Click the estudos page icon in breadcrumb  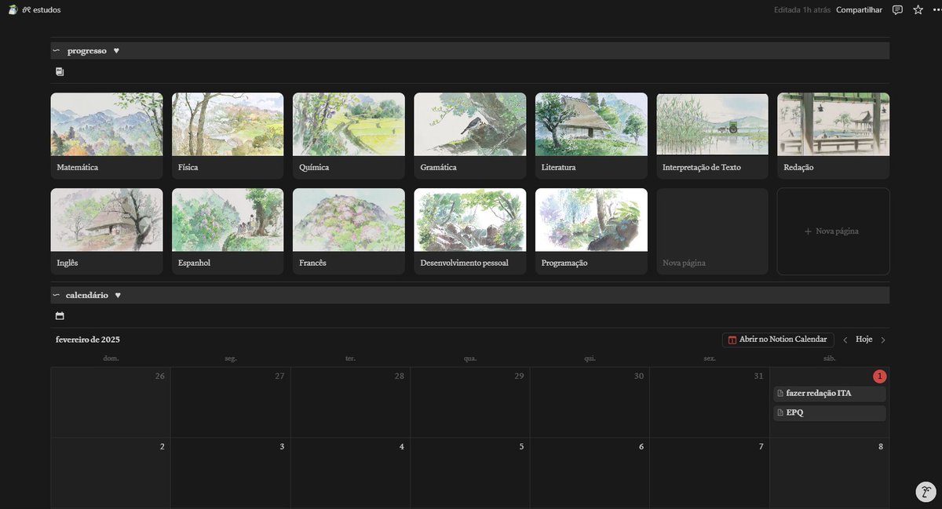point(13,10)
